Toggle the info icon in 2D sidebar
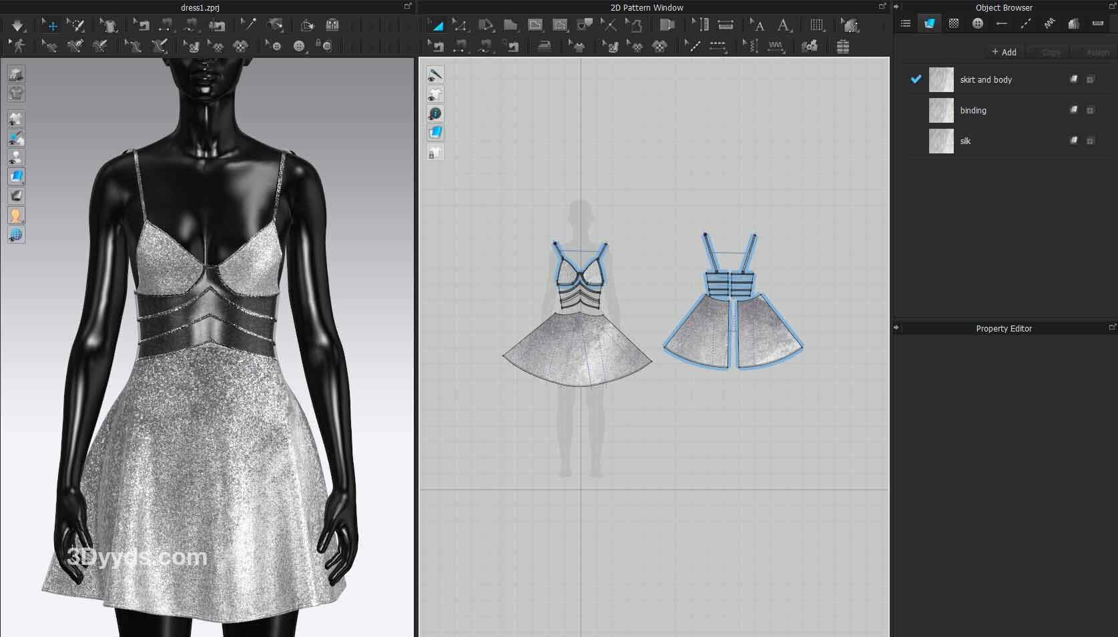 (435, 113)
